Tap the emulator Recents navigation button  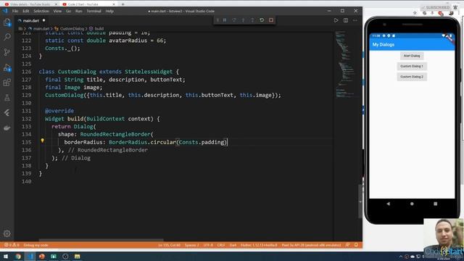[x=435, y=204]
